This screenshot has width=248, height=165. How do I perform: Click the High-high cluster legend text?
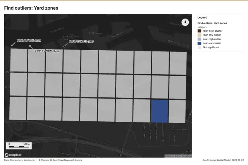point(213,31)
